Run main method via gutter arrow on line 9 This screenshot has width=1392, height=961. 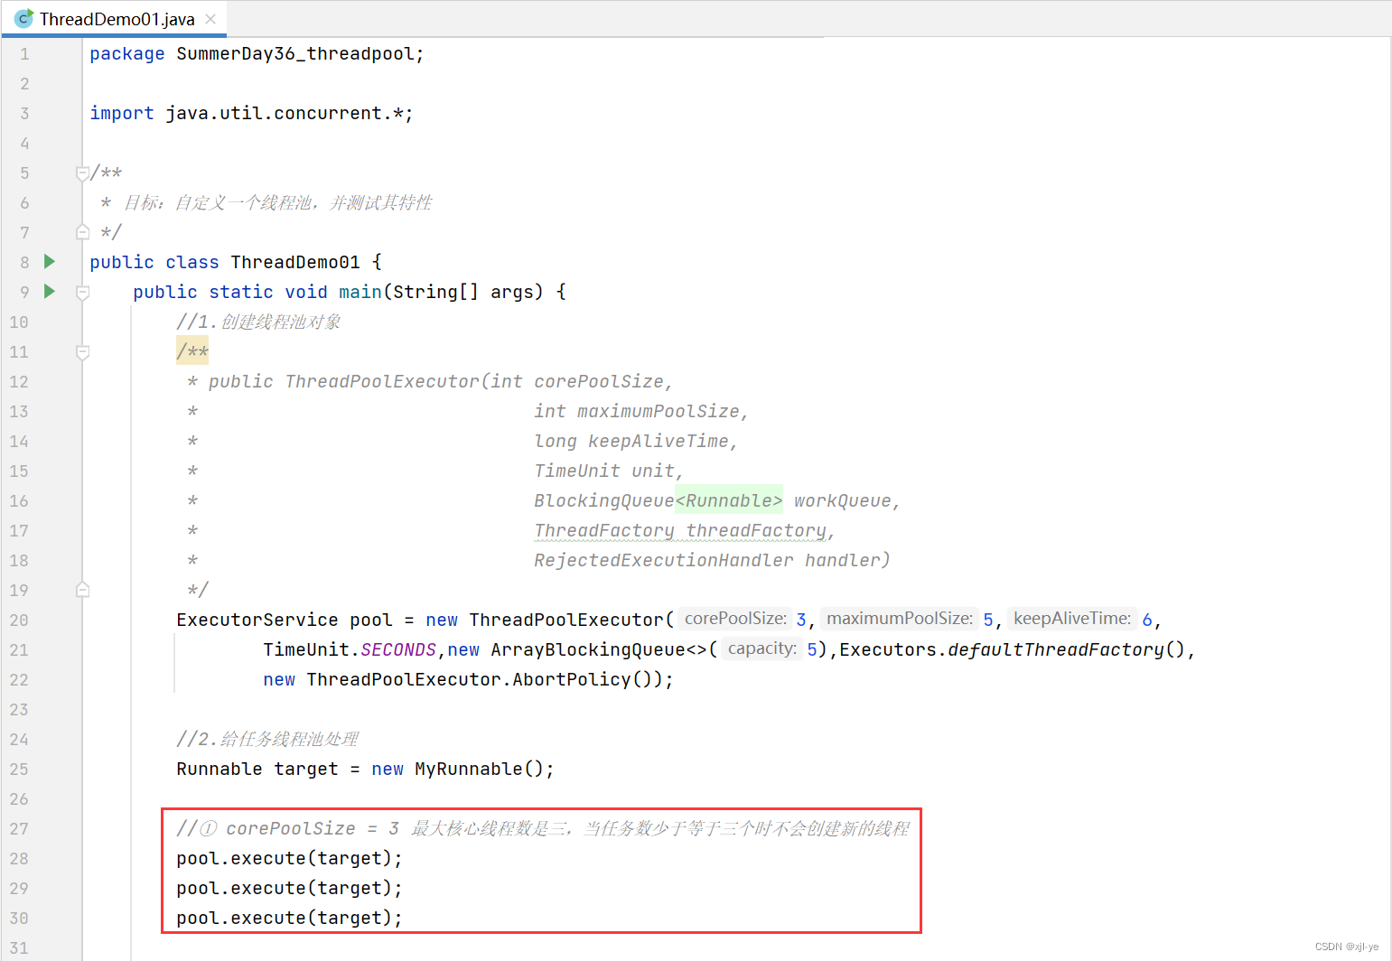tap(50, 292)
